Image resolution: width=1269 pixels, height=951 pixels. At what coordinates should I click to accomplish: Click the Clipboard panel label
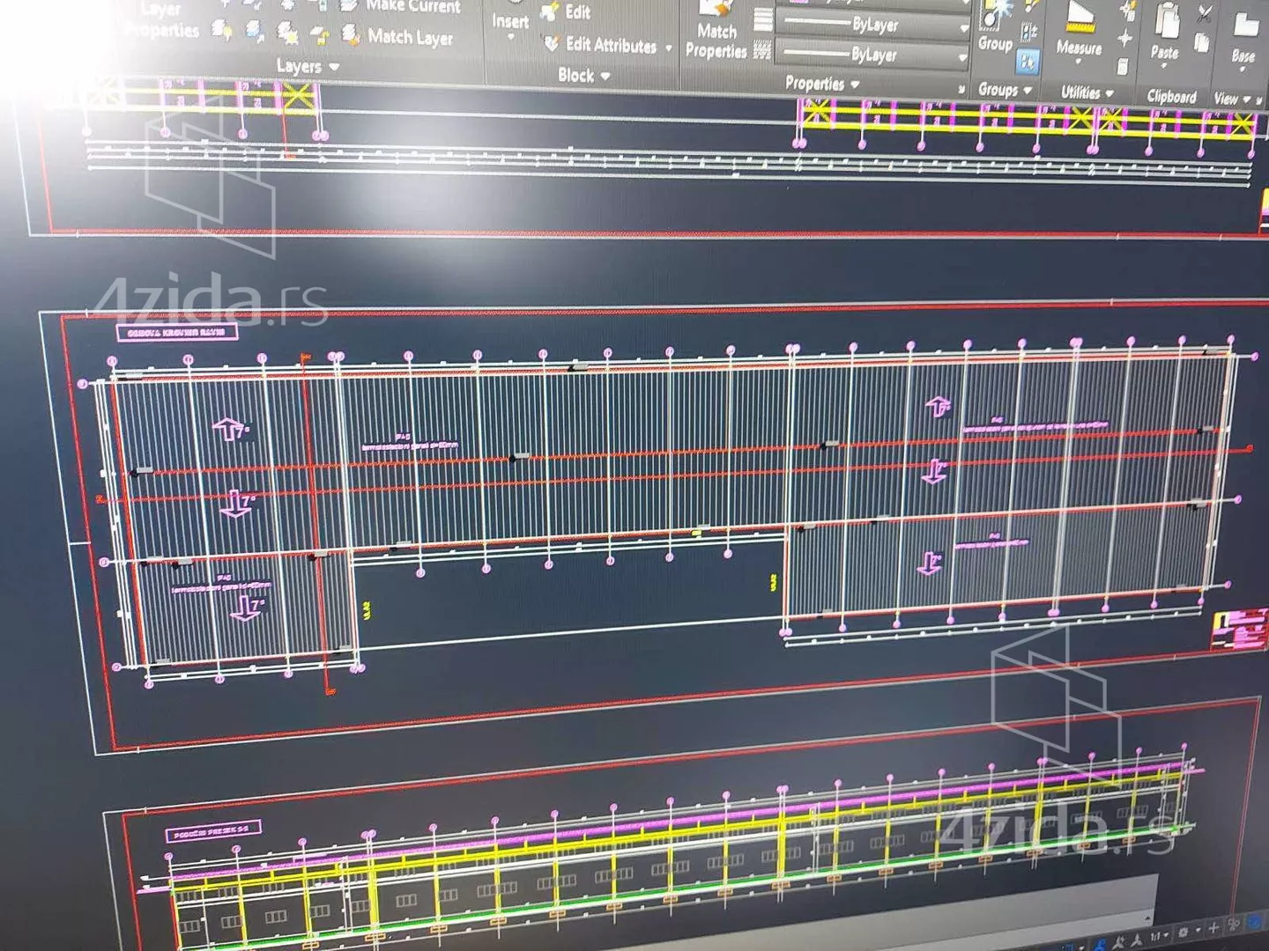click(1171, 97)
